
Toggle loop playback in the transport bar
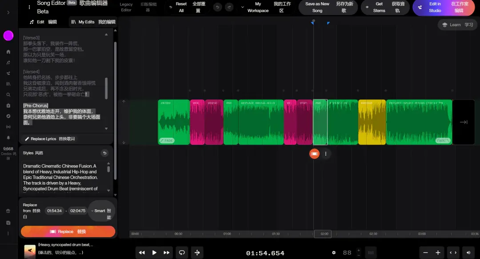click(182, 253)
